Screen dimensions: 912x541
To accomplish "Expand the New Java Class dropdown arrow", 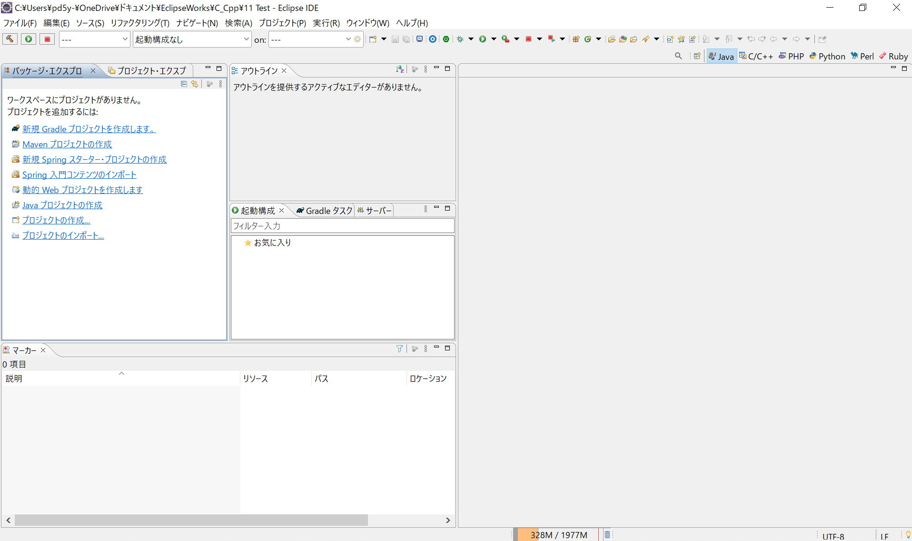I will tap(598, 39).
